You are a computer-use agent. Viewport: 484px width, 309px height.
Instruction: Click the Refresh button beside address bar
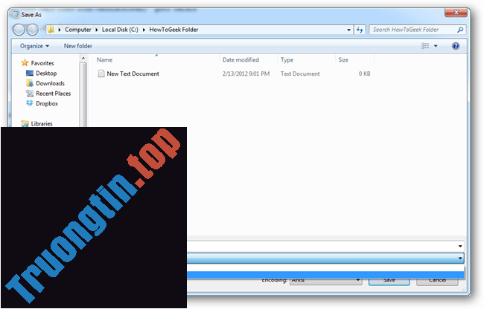pos(360,30)
